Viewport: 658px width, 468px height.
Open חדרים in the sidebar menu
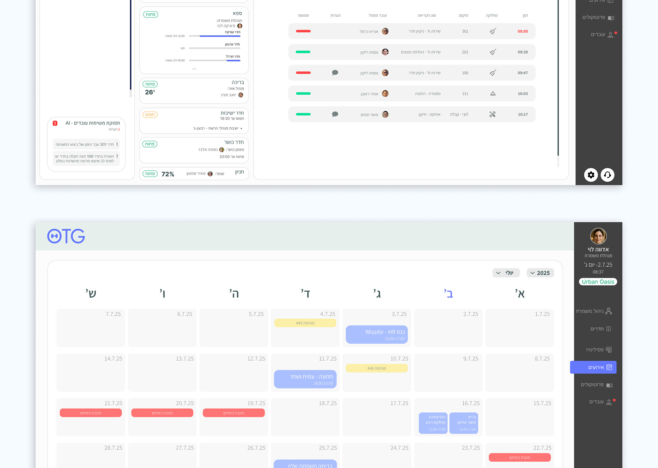tap(600, 329)
